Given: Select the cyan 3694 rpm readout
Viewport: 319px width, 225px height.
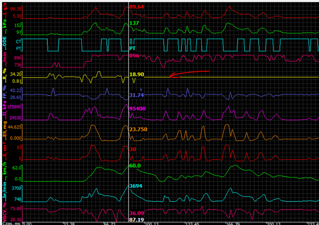Looking at the screenshot, I should (136, 186).
